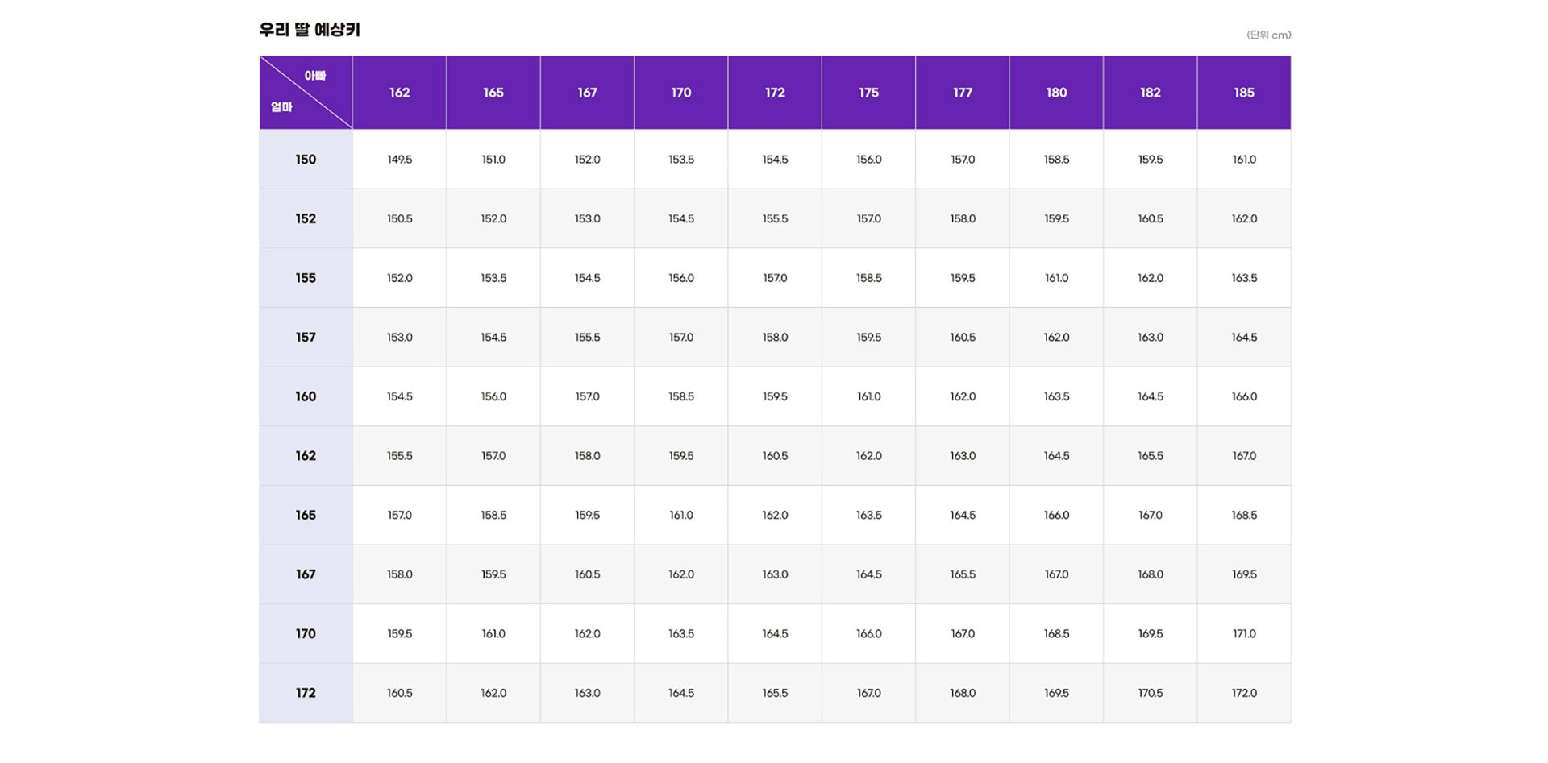Select the 175 father-height column header
Screen dimensions: 1548x763
point(868,93)
